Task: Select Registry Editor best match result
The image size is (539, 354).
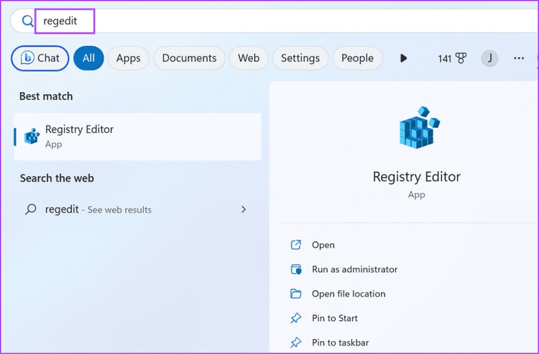Action: click(137, 136)
